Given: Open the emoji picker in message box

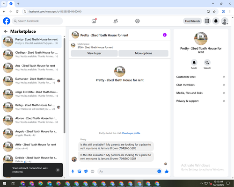Looking at the screenshot, I should (x=159, y=172).
